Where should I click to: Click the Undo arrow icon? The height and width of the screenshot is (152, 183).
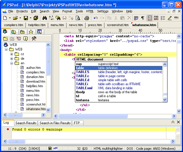click(x=96, y=18)
